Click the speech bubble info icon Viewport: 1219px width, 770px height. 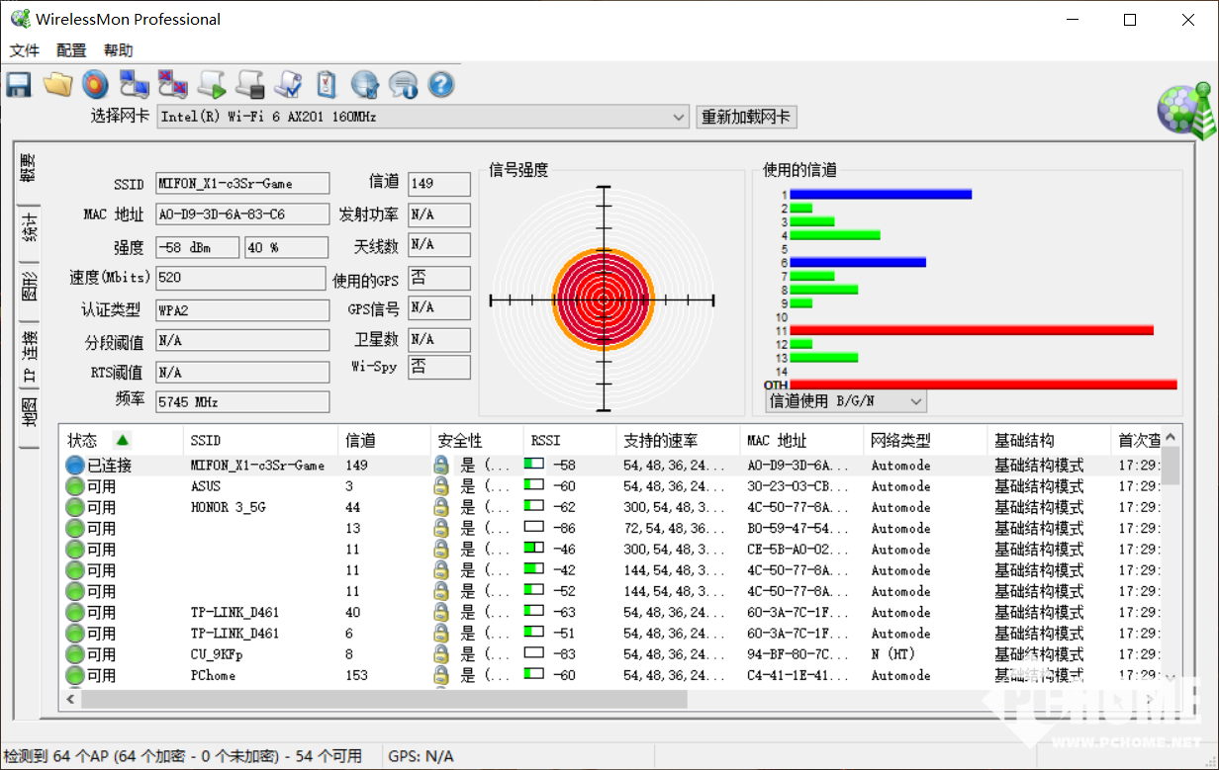click(403, 85)
